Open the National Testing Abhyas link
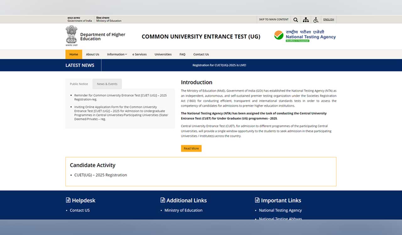The width and height of the screenshot is (402, 235). 280,218
